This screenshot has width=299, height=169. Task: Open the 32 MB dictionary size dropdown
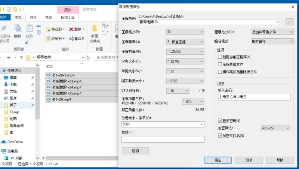185,61
